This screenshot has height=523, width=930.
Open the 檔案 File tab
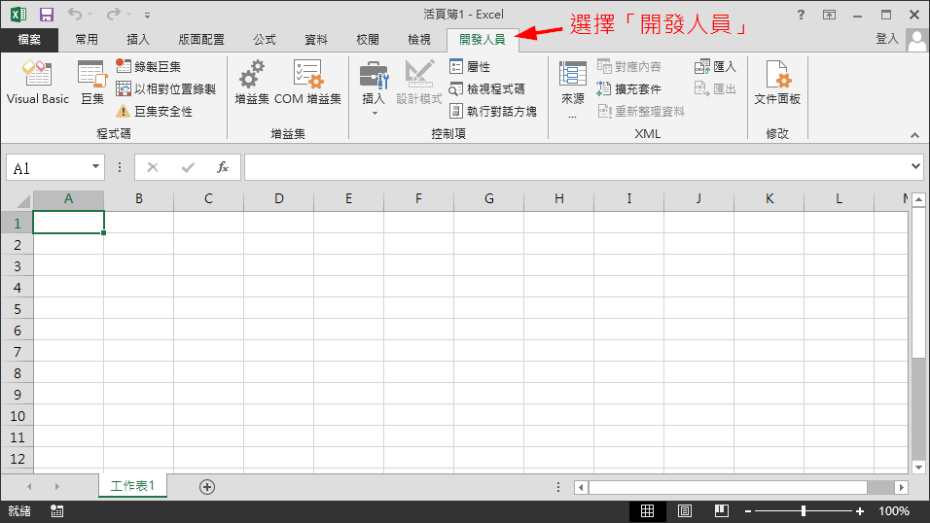29,40
